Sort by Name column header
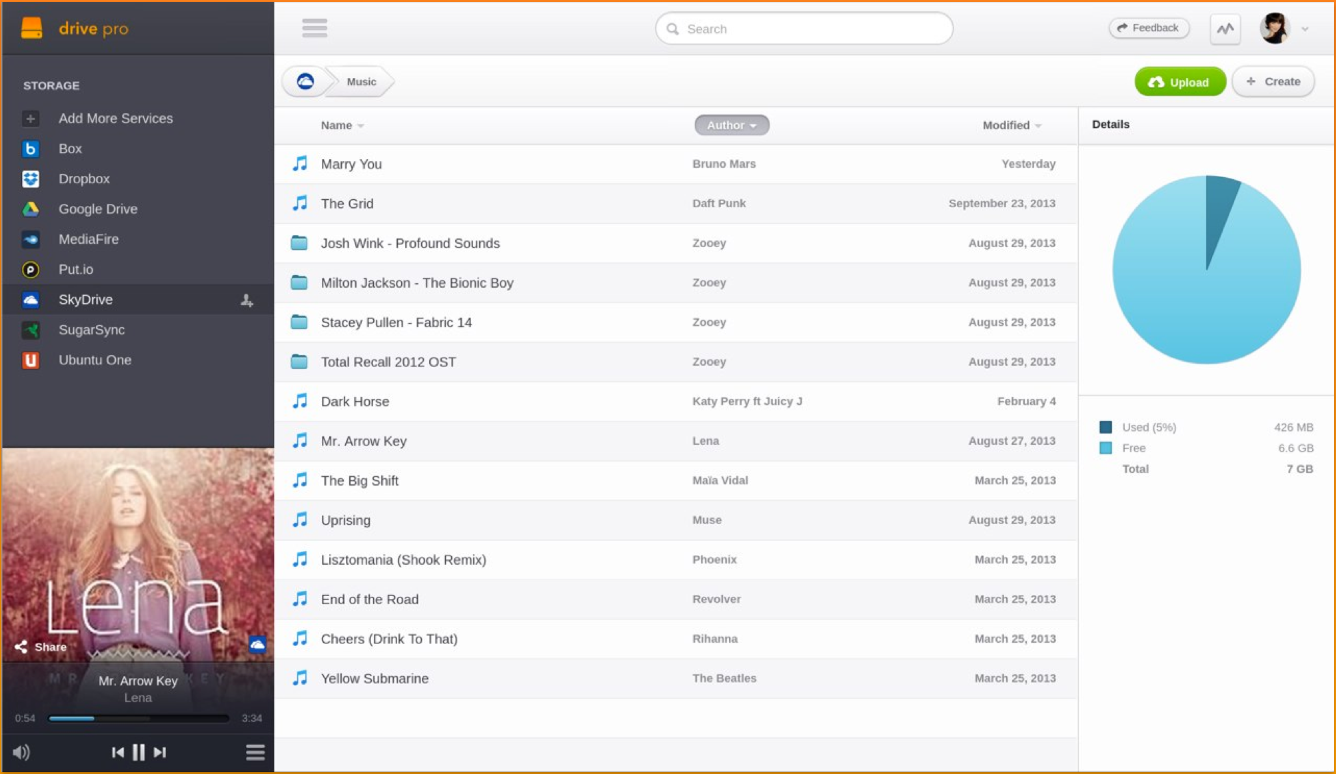Screen dimensions: 1336x774 click(x=342, y=125)
